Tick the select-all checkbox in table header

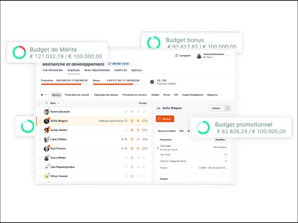click(40, 104)
